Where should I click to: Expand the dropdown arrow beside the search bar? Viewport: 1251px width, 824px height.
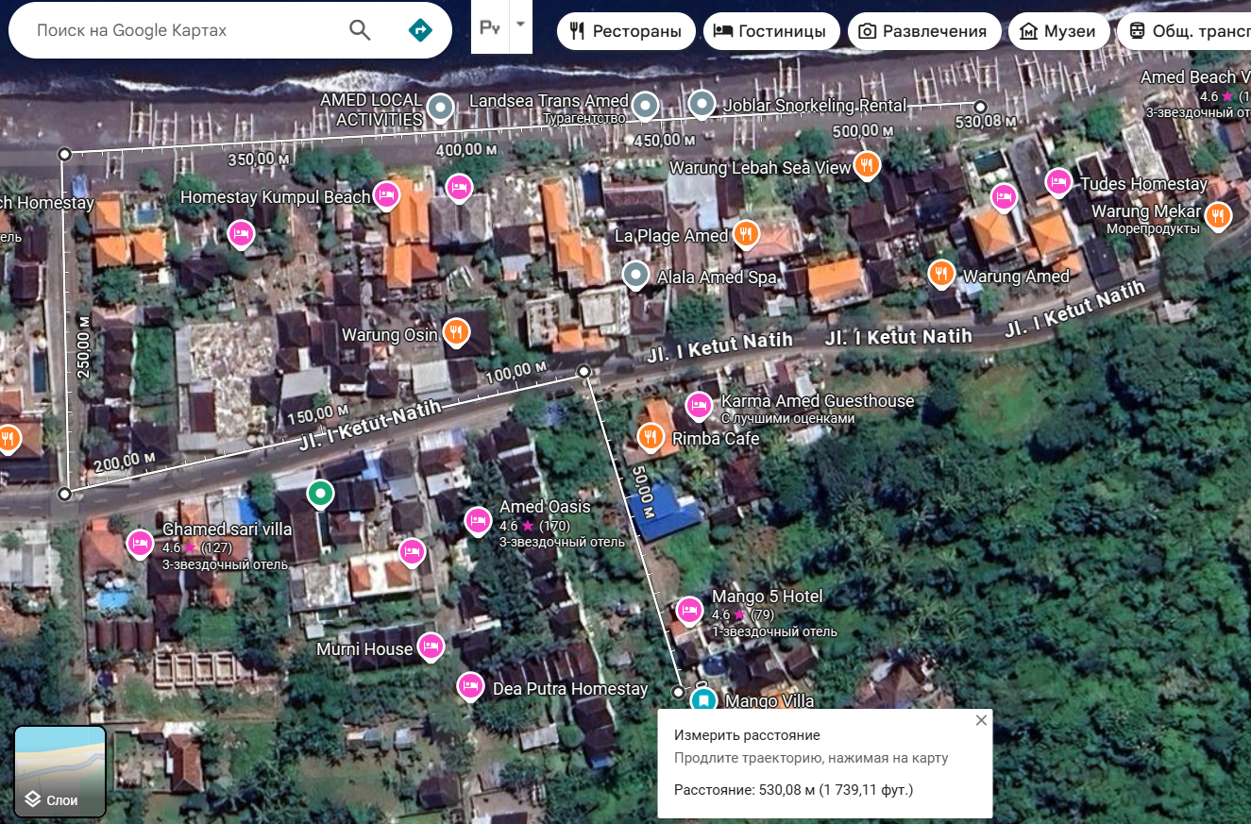[520, 25]
